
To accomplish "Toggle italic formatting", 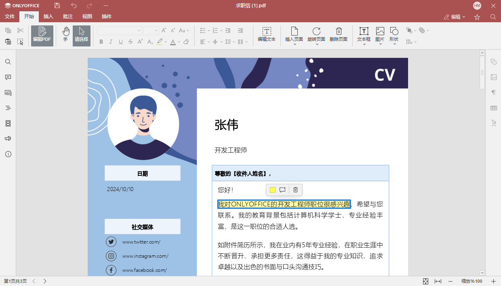I will (x=111, y=42).
